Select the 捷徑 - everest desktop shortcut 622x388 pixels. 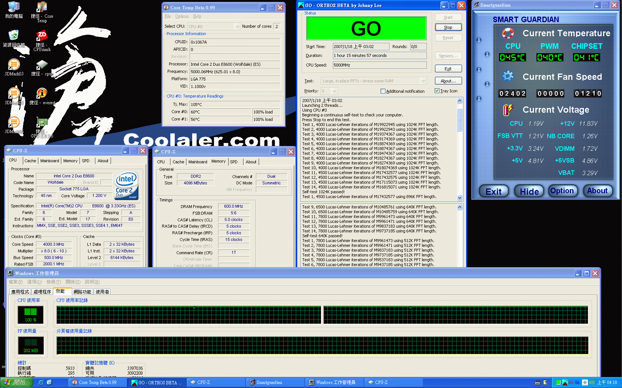(42, 96)
